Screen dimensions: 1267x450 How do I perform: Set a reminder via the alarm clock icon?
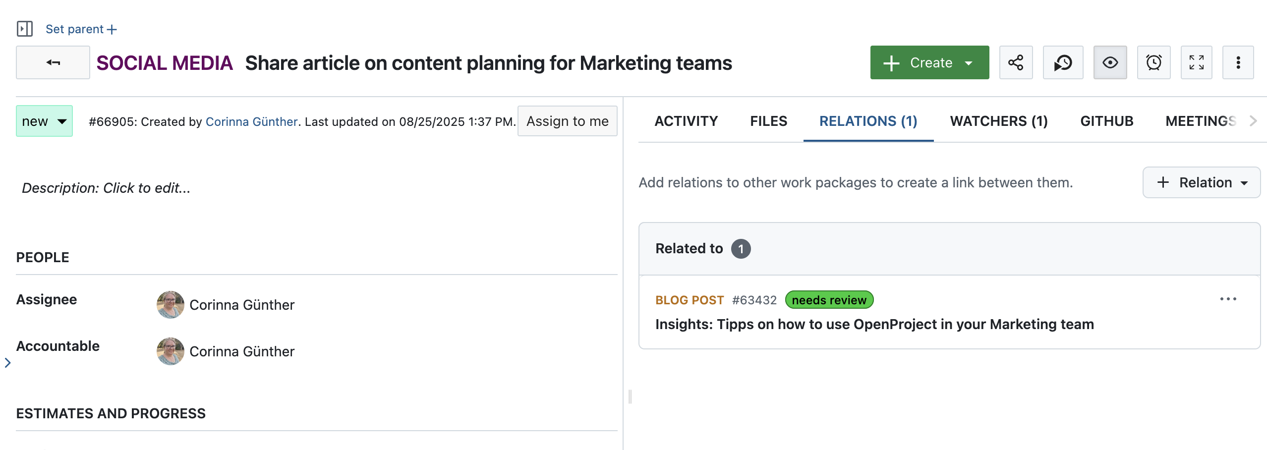[1153, 62]
